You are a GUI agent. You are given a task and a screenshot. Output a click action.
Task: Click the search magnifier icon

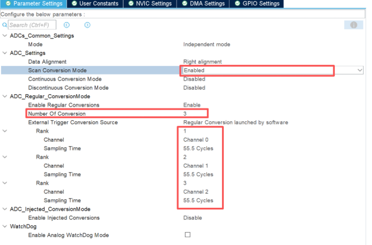pos(5,25)
